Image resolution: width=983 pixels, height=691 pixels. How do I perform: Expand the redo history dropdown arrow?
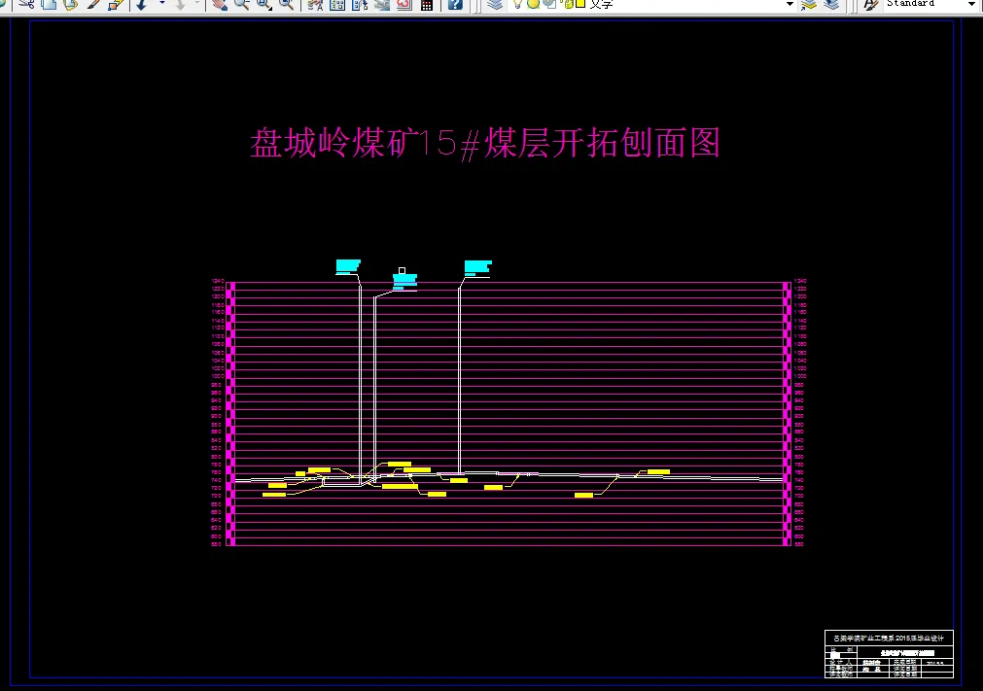(198, 4)
